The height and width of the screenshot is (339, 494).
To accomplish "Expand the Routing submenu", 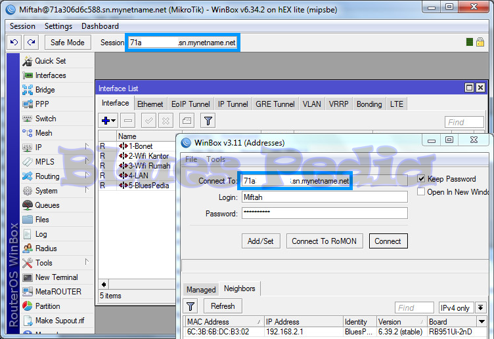I will [x=87, y=175].
